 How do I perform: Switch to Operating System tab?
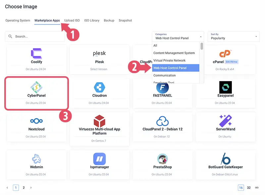pyautogui.click(x=18, y=20)
